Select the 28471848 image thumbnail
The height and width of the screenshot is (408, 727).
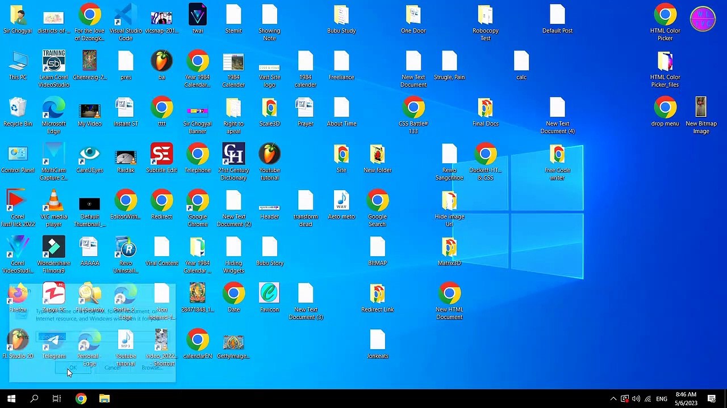(x=198, y=297)
